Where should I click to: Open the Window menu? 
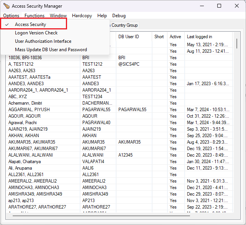point(58,16)
